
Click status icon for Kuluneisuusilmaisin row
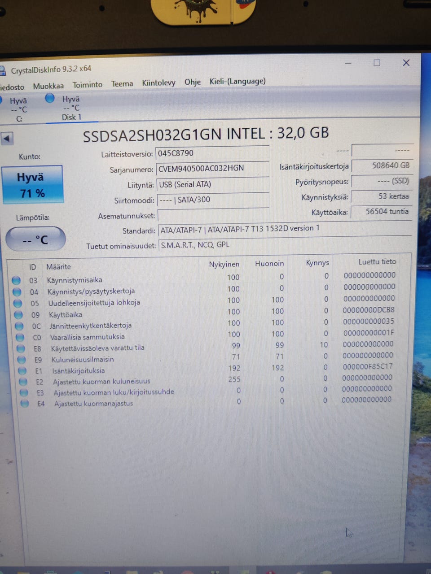22,360
